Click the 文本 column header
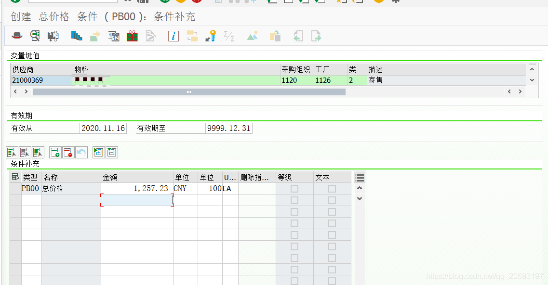The width and height of the screenshot is (548, 285). click(x=332, y=177)
